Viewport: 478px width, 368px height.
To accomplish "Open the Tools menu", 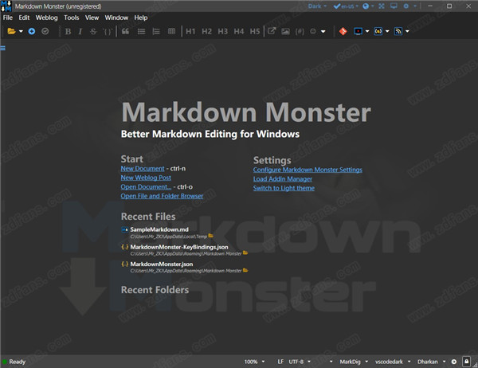I will coord(72,18).
